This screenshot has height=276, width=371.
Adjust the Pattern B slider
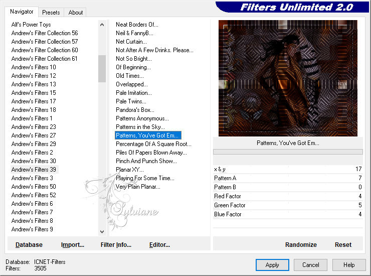(288, 187)
